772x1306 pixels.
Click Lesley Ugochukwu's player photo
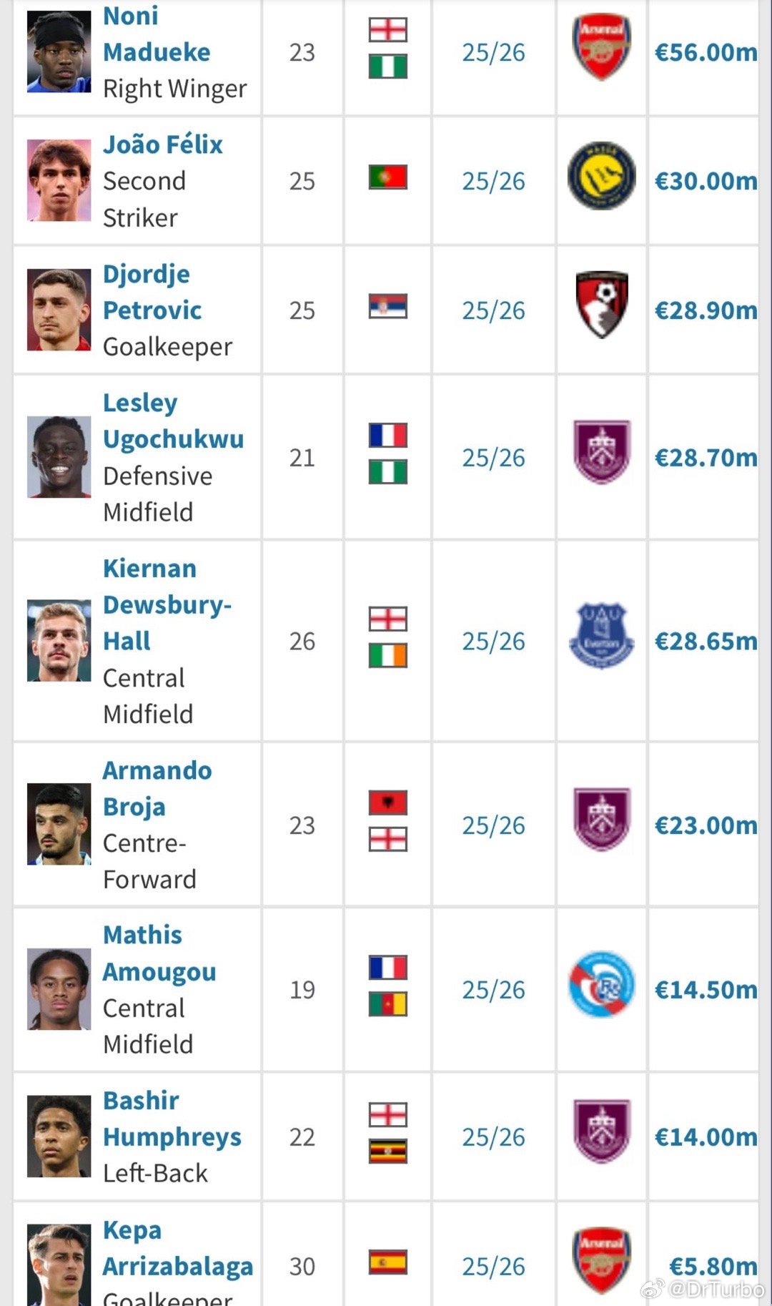click(59, 457)
